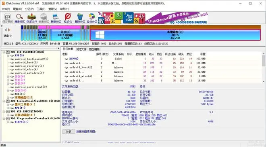Select android_misc(4) in the tree
266x147 pixels.
[x=26, y=69]
